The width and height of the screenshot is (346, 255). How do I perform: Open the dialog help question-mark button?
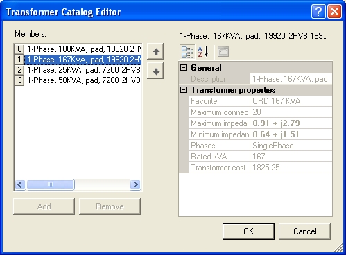(318, 11)
